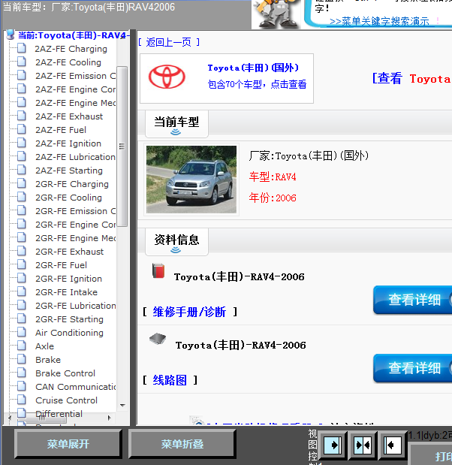Click the chevron icon under 当前车型
452x465 pixels.
pos(176,132)
